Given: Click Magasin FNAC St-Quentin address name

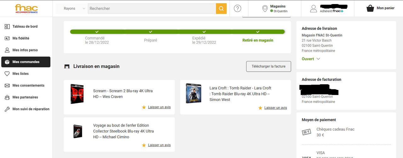Looking at the screenshot, I should (322, 35).
